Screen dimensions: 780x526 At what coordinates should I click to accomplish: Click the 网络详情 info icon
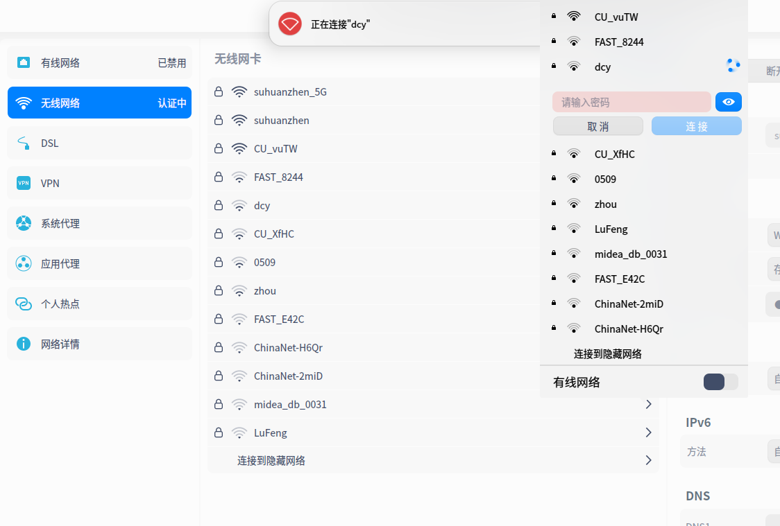(24, 344)
